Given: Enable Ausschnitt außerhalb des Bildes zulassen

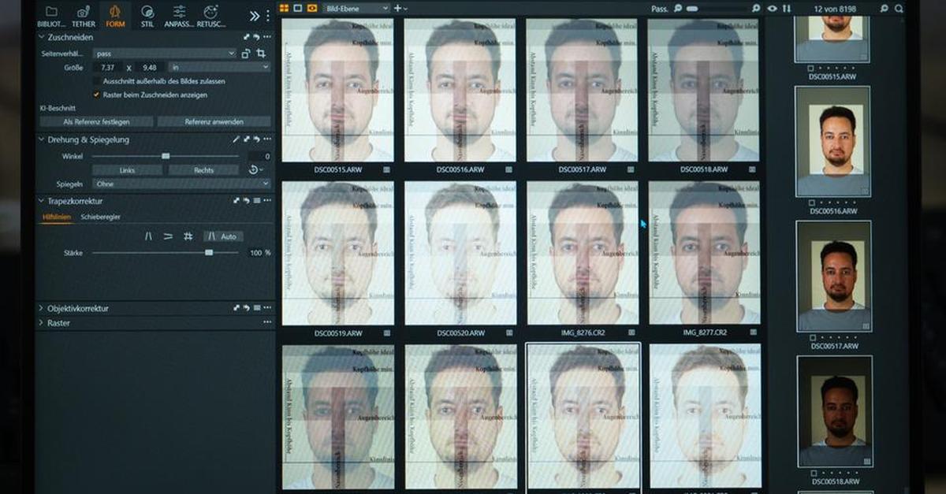Looking at the screenshot, I should (x=97, y=81).
